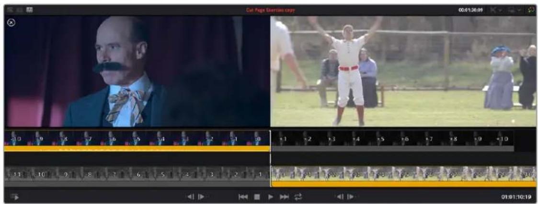Screen dimensions: 538x204
Task: Click the red Cut Page Exercise copy title
Action: point(270,10)
